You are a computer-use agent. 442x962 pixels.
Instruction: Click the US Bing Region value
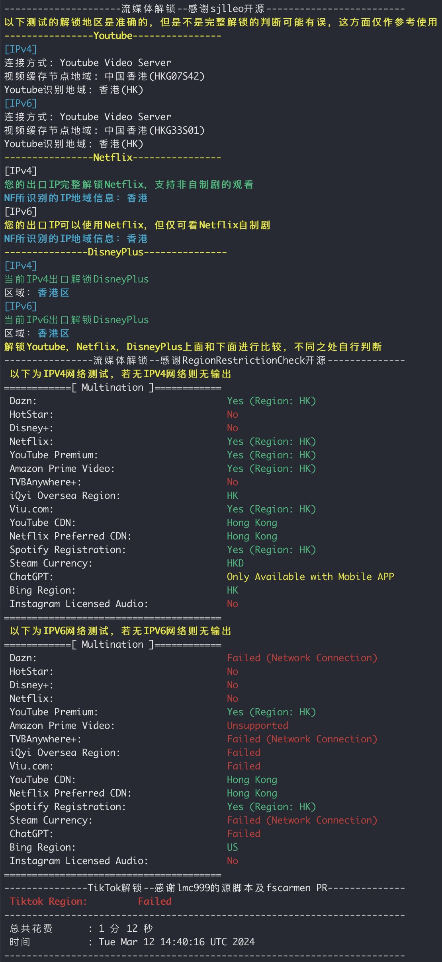[x=232, y=847]
